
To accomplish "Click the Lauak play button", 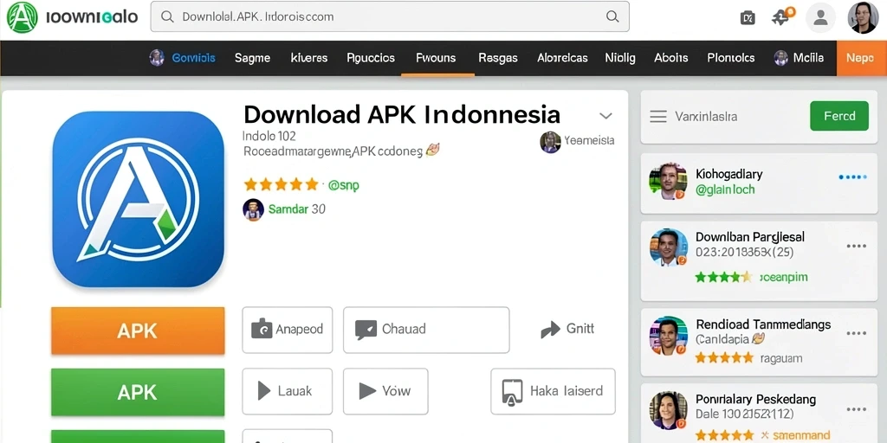I will 288,391.
